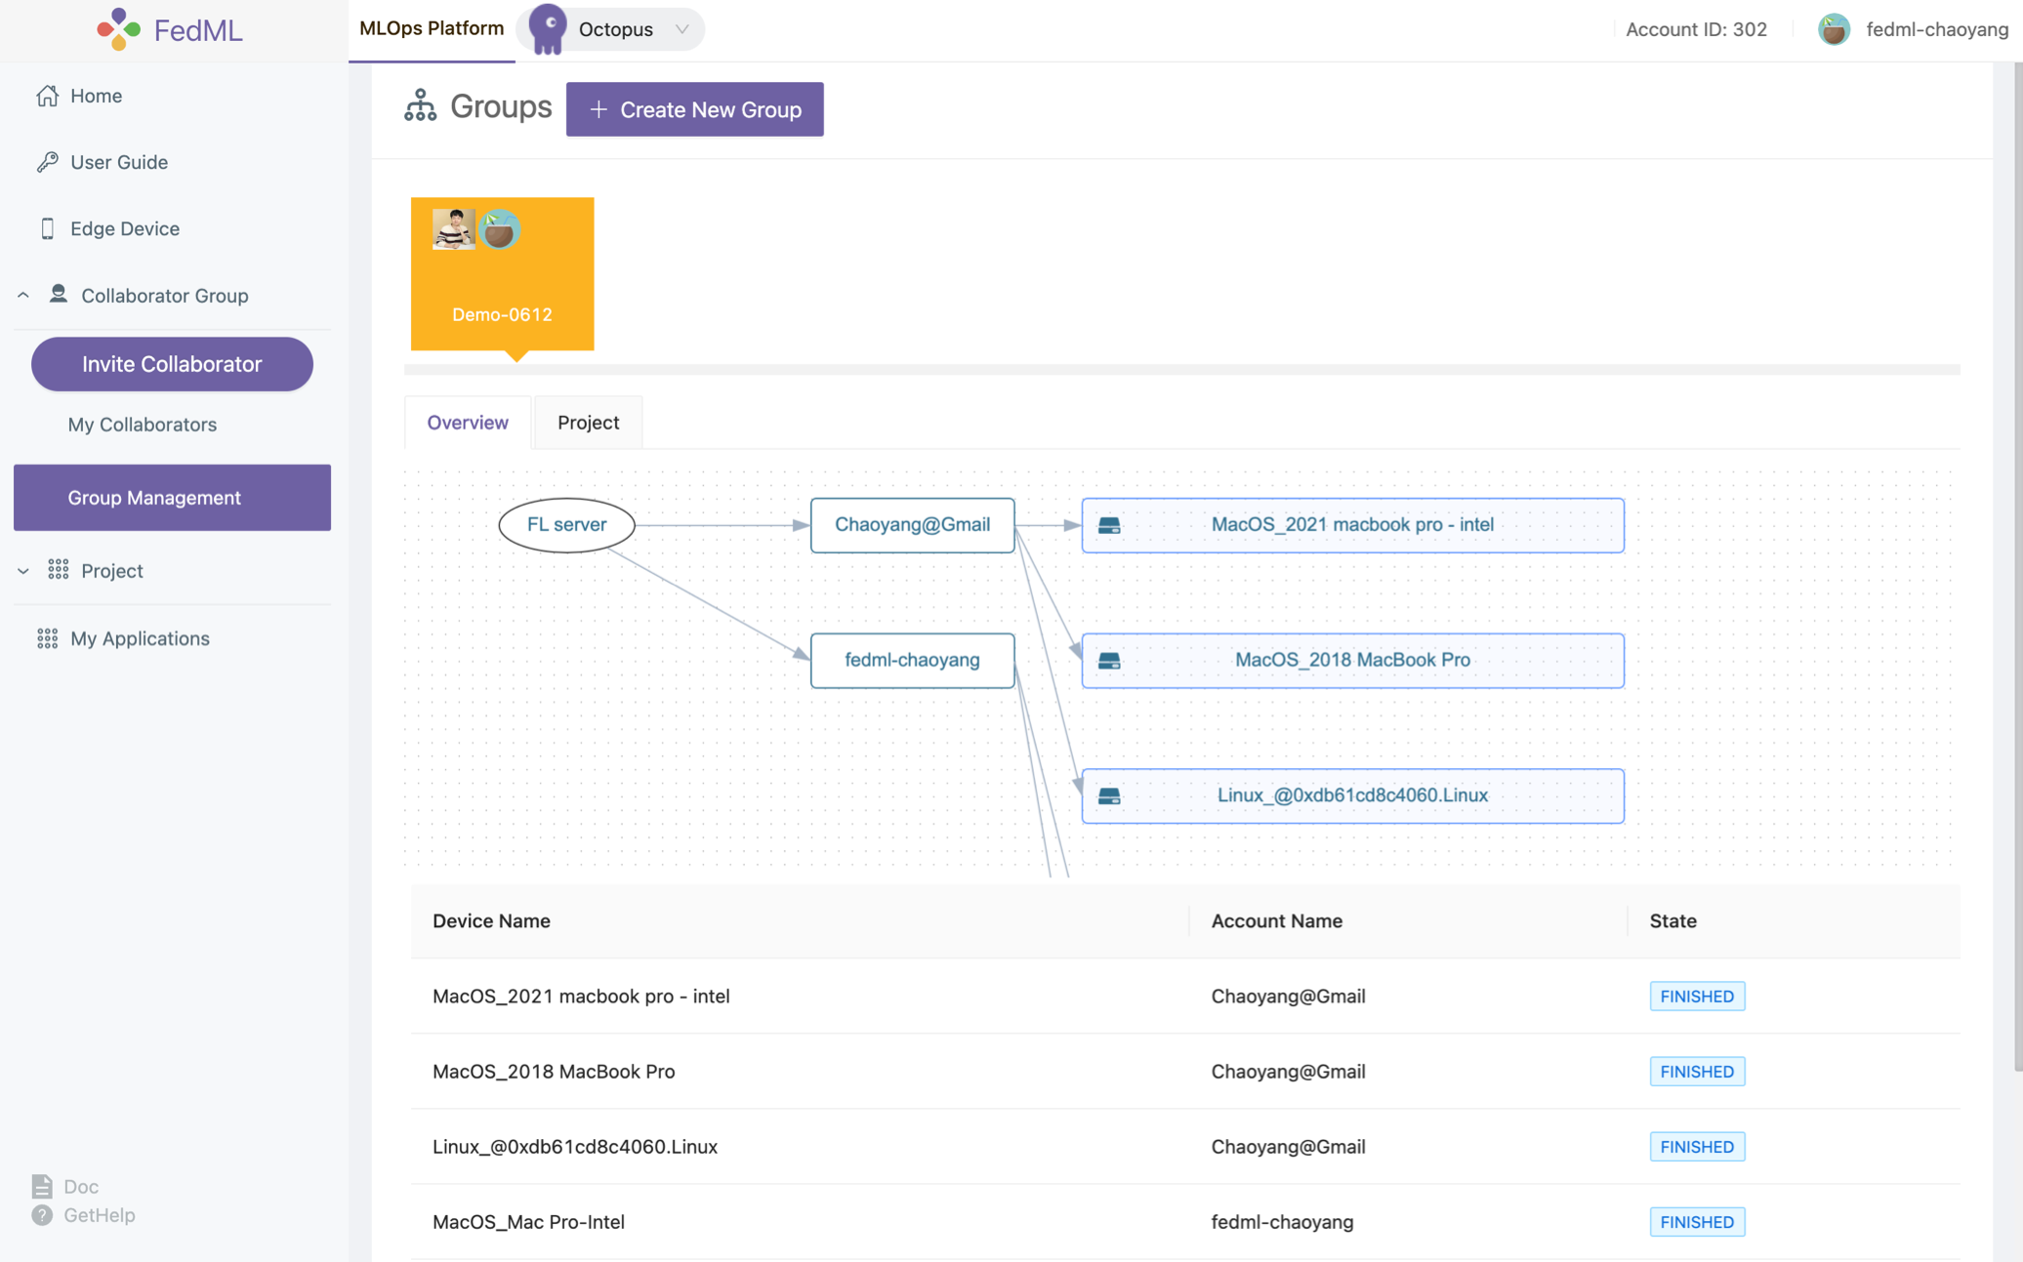Open Home from the sidebar house icon
This screenshot has height=1262, width=2023.
click(x=47, y=96)
